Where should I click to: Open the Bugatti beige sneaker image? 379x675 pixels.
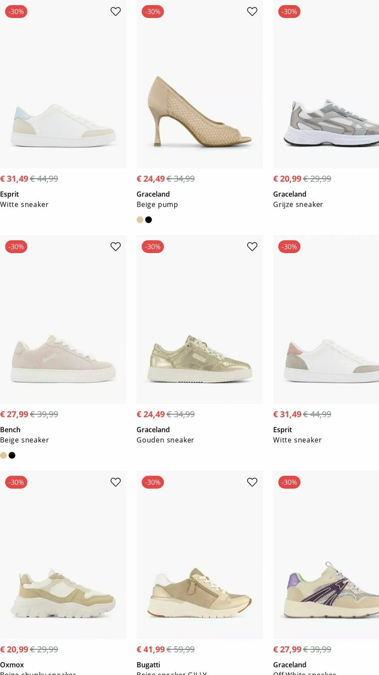click(200, 592)
